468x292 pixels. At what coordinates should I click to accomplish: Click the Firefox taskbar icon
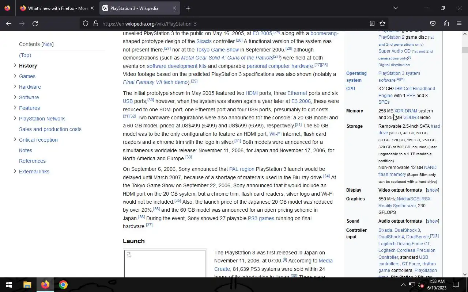pos(45,285)
